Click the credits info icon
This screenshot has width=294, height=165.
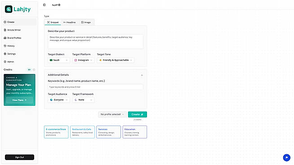(34, 69)
